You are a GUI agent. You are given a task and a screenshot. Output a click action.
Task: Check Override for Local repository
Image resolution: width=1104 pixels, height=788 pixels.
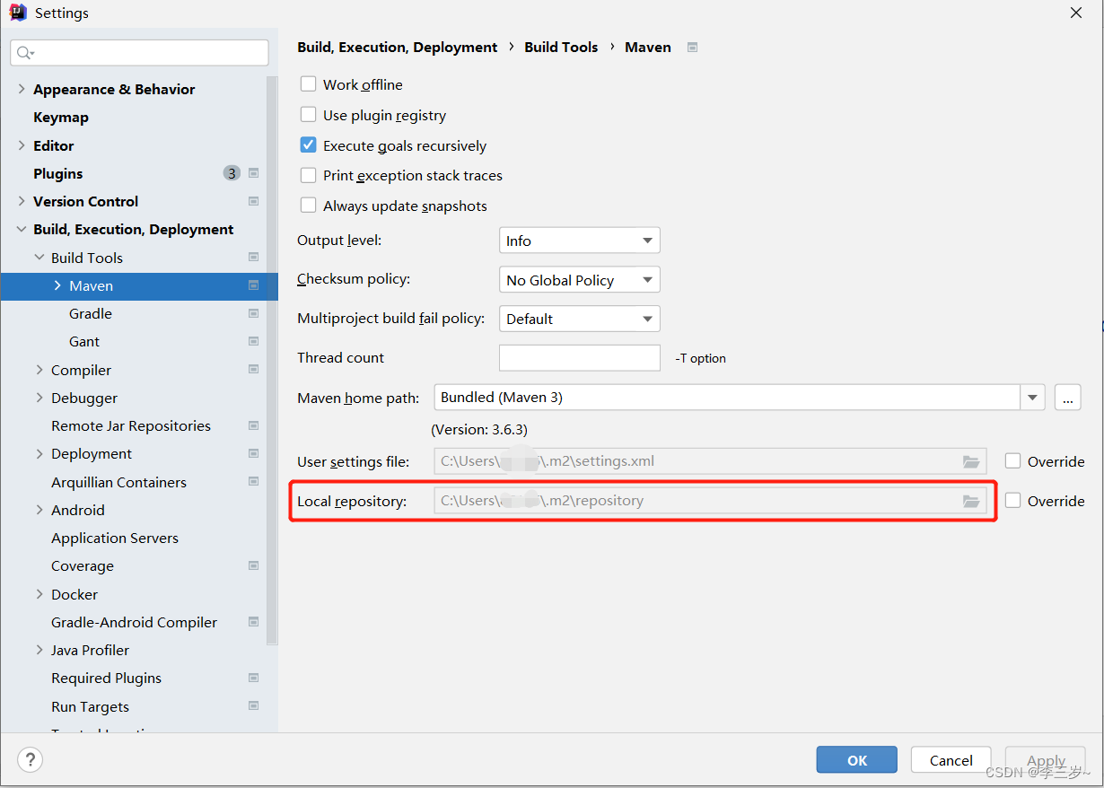pos(1013,501)
